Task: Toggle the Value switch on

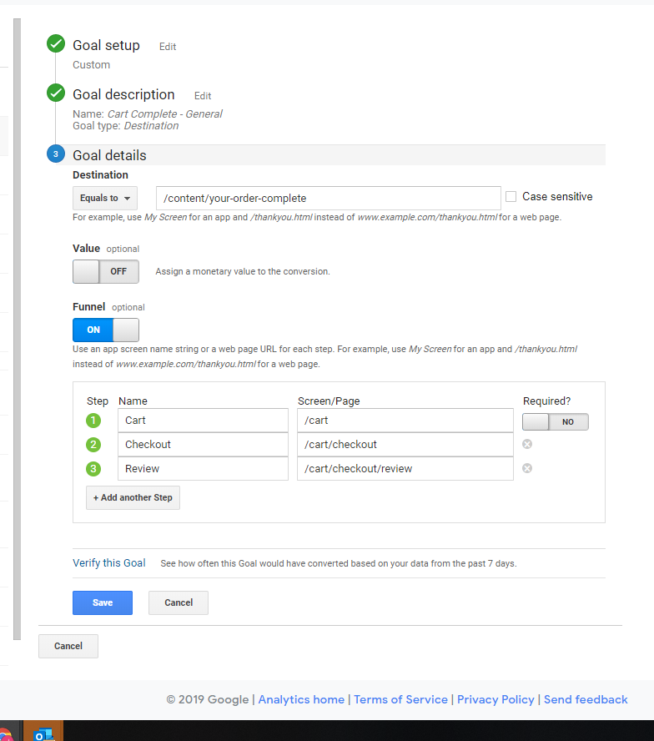Action: pyautogui.click(x=106, y=271)
